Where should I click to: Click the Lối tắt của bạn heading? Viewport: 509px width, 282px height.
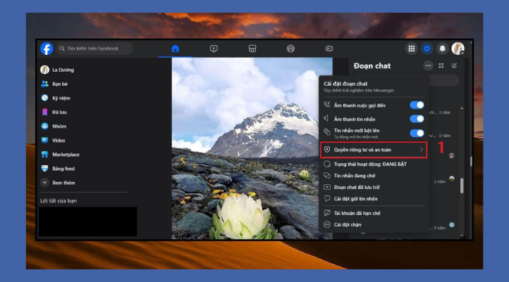point(59,200)
